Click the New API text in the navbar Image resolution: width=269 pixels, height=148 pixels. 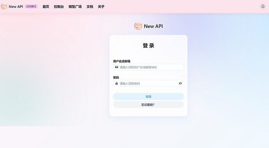(16, 7)
